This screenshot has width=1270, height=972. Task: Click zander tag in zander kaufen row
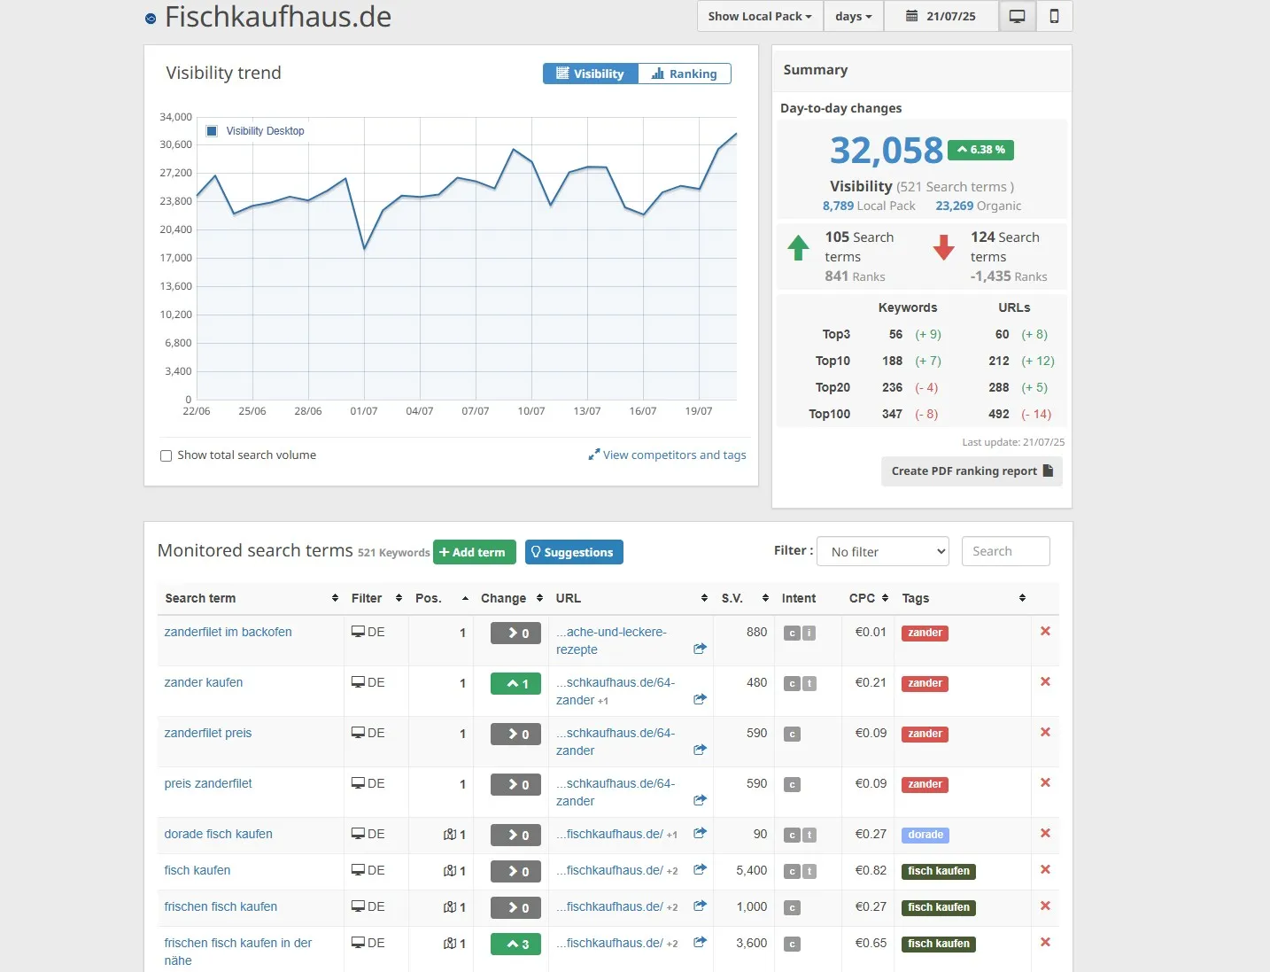click(925, 683)
